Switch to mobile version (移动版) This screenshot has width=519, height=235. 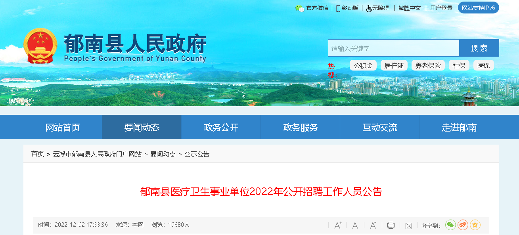[x=347, y=8]
